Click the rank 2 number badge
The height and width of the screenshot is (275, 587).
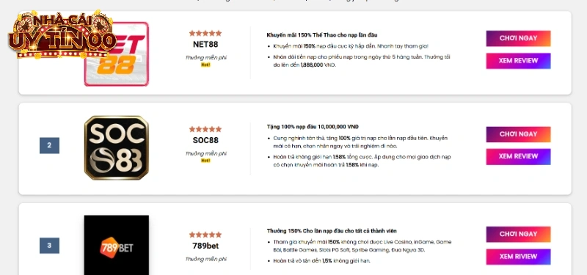(x=49, y=145)
